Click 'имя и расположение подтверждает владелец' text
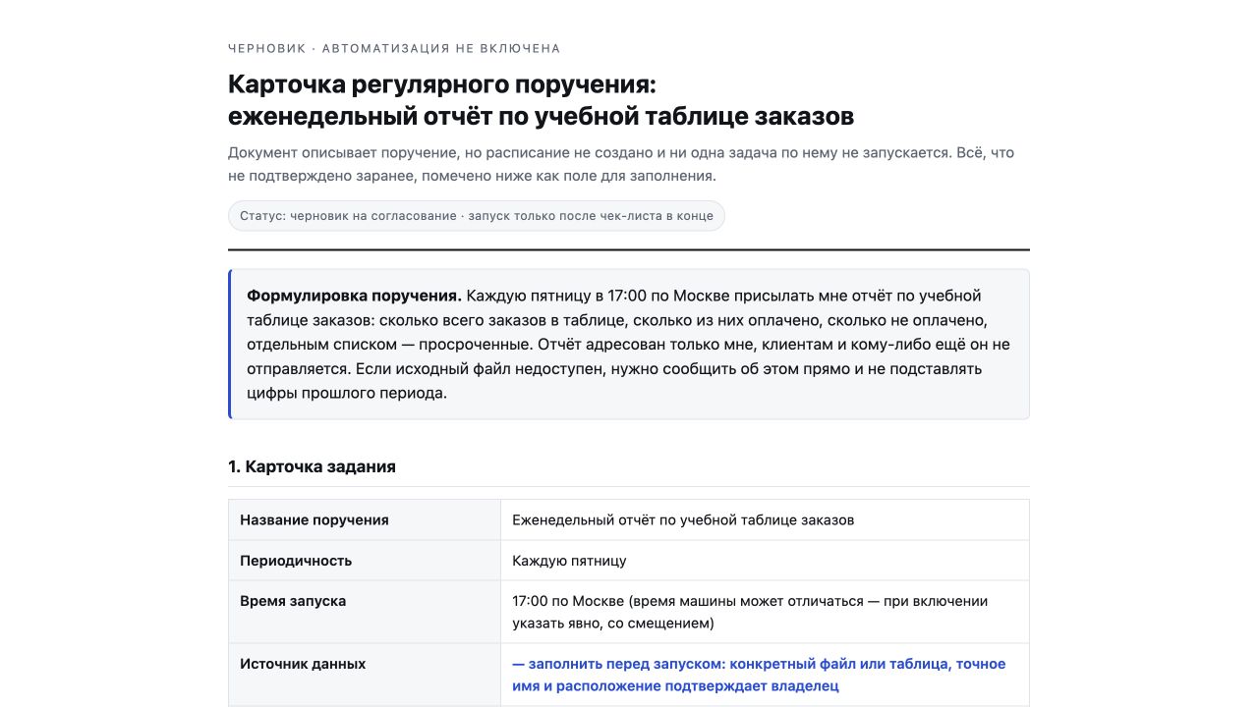This screenshot has width=1258, height=707. (675, 685)
